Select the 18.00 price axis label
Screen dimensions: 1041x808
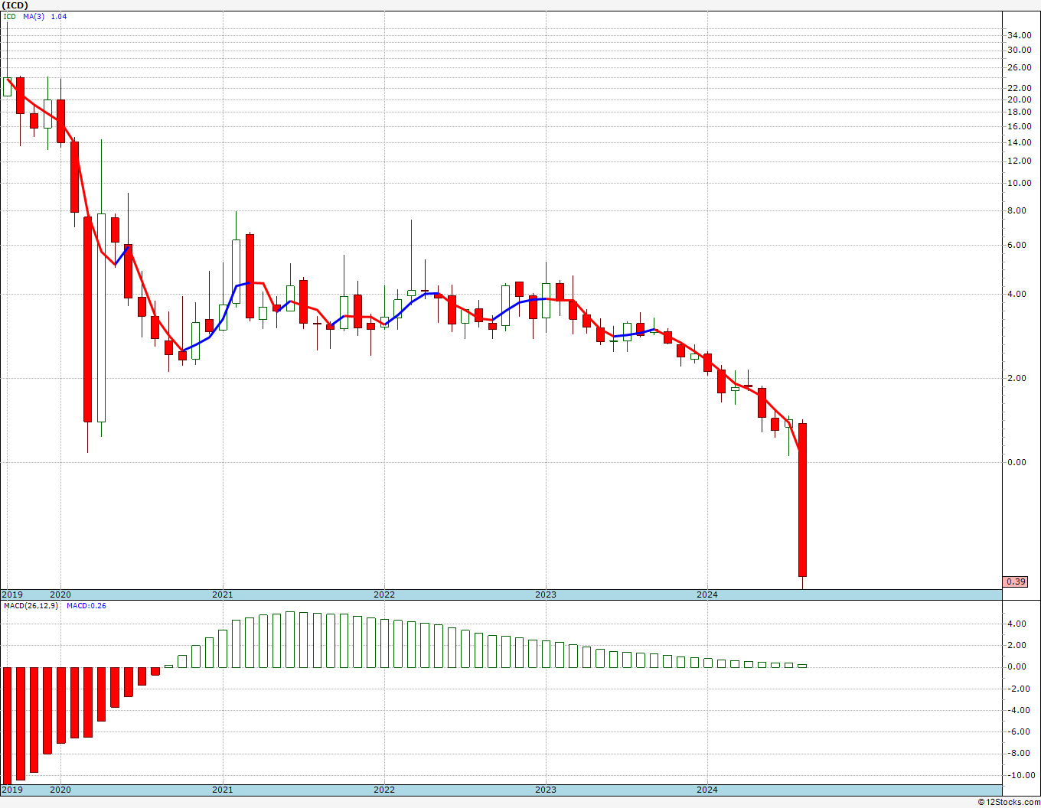pos(1019,112)
